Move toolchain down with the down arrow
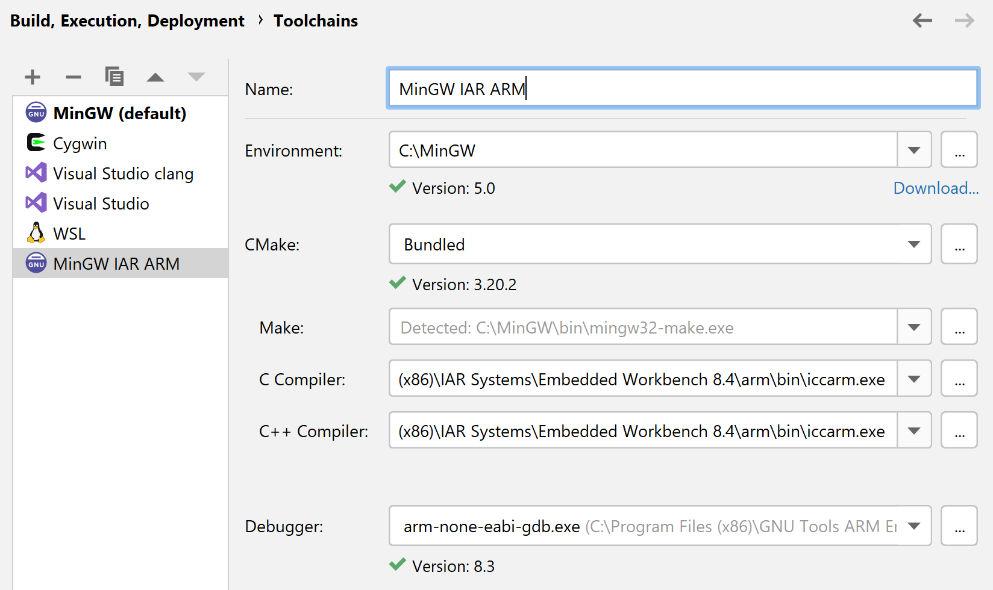 196,77
